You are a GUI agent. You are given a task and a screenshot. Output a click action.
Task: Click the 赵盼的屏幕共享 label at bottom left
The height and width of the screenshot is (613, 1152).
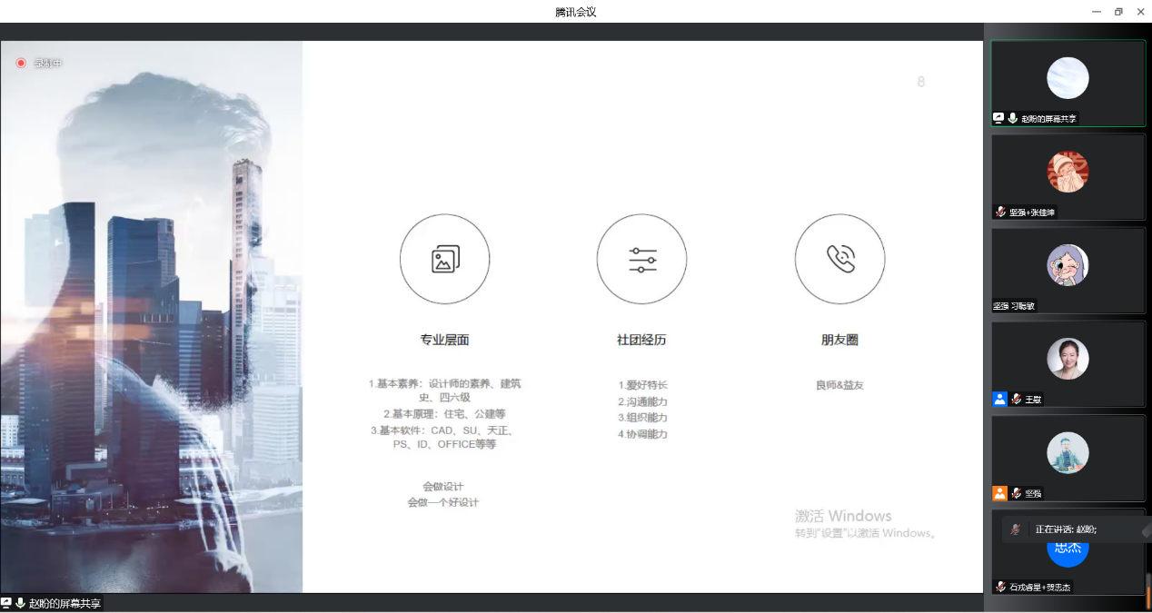65,603
